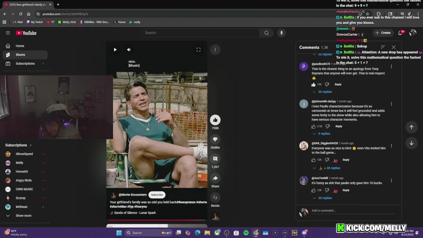Open the Windows Start menu

pyautogui.click(x=119, y=233)
